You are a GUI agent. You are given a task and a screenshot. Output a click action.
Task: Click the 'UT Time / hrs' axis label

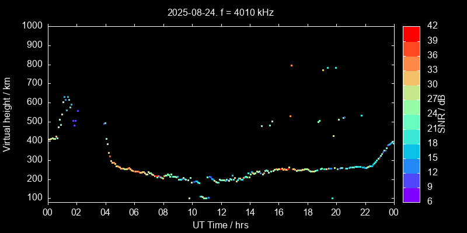pyautogui.click(x=220, y=225)
